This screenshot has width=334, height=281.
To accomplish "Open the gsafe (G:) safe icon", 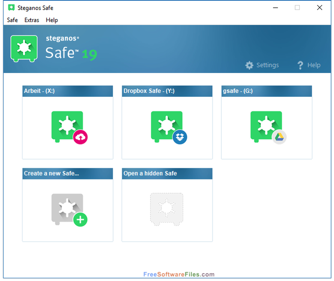I will point(268,127).
